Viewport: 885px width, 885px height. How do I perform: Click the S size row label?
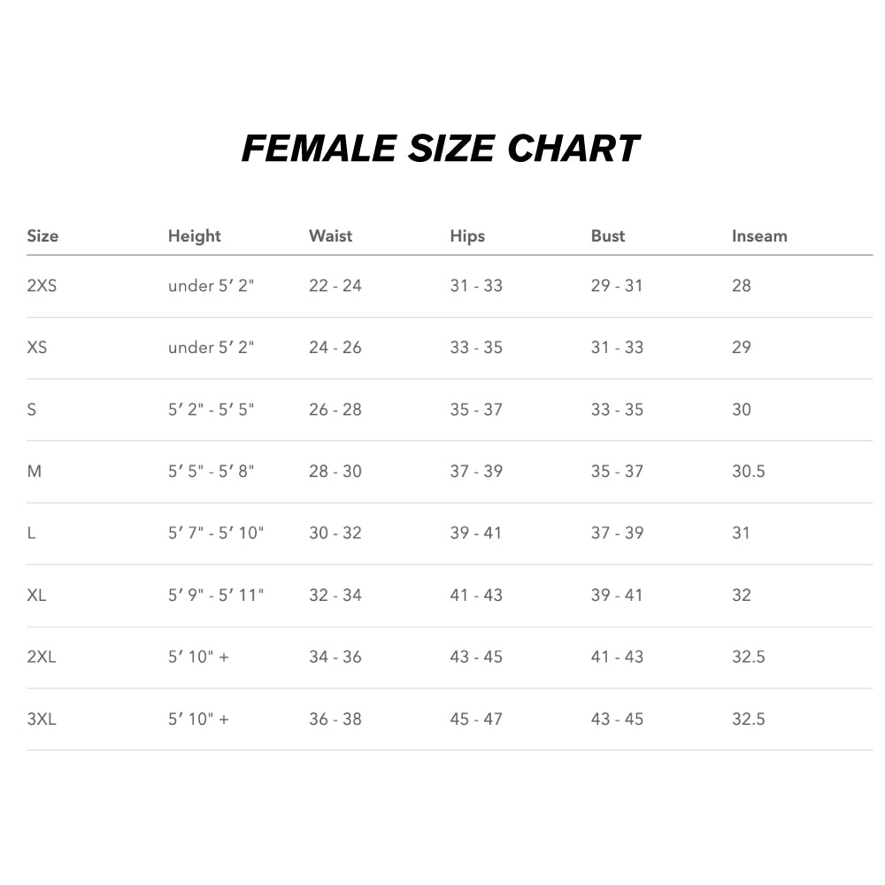[x=32, y=410]
